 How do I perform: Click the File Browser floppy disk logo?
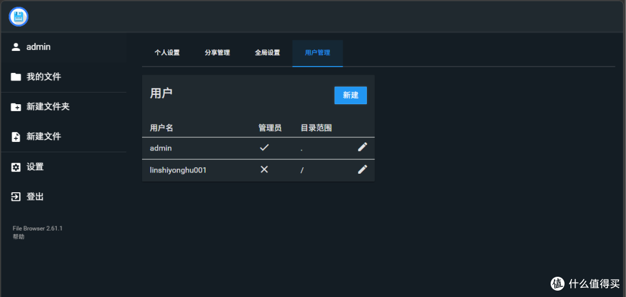click(19, 17)
